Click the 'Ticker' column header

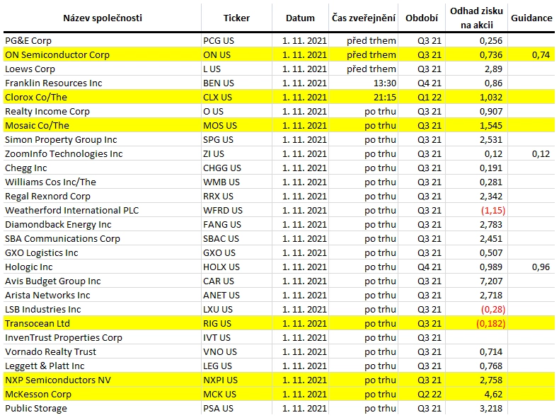click(x=236, y=18)
